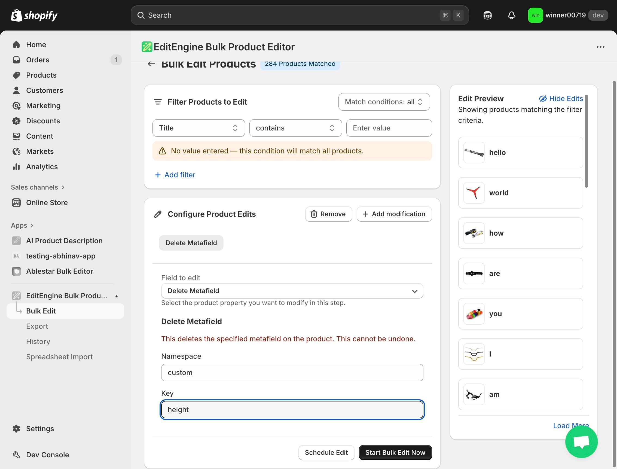Click the Edit Preview panel scrollbar
This screenshot has height=469, width=617.
tap(586, 142)
